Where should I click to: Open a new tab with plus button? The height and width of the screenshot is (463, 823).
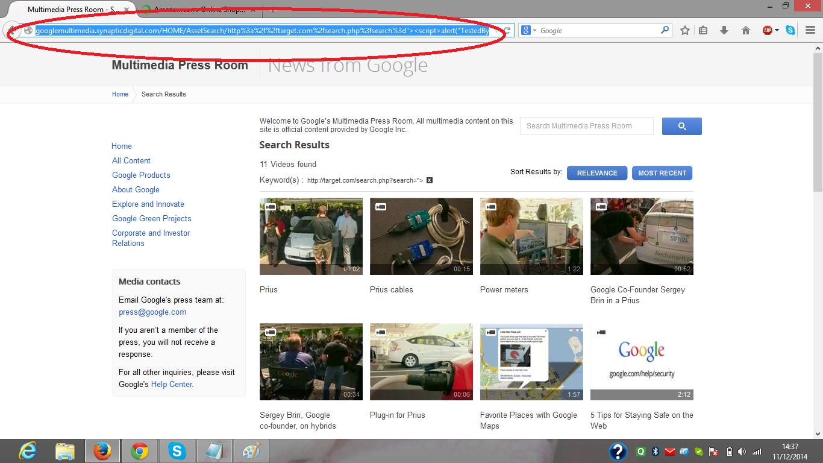click(x=272, y=10)
